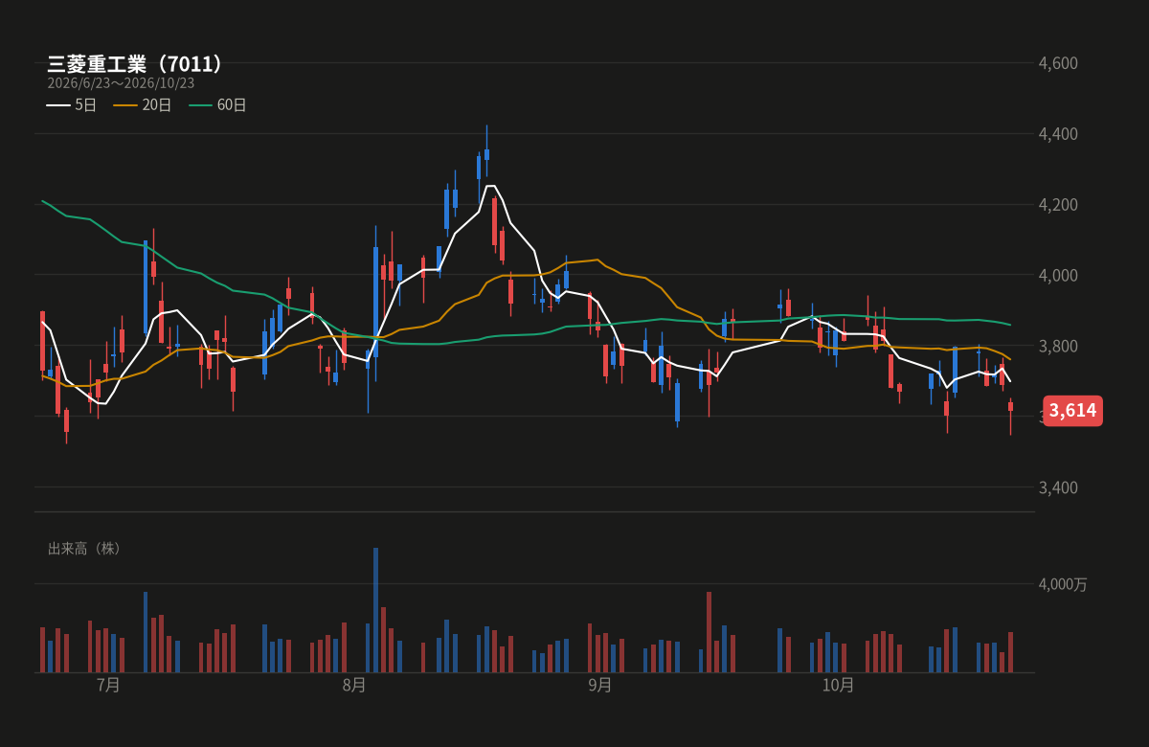This screenshot has width=1149, height=747.
Task: Click the 3,800 price axis label
Action: coord(1058,346)
